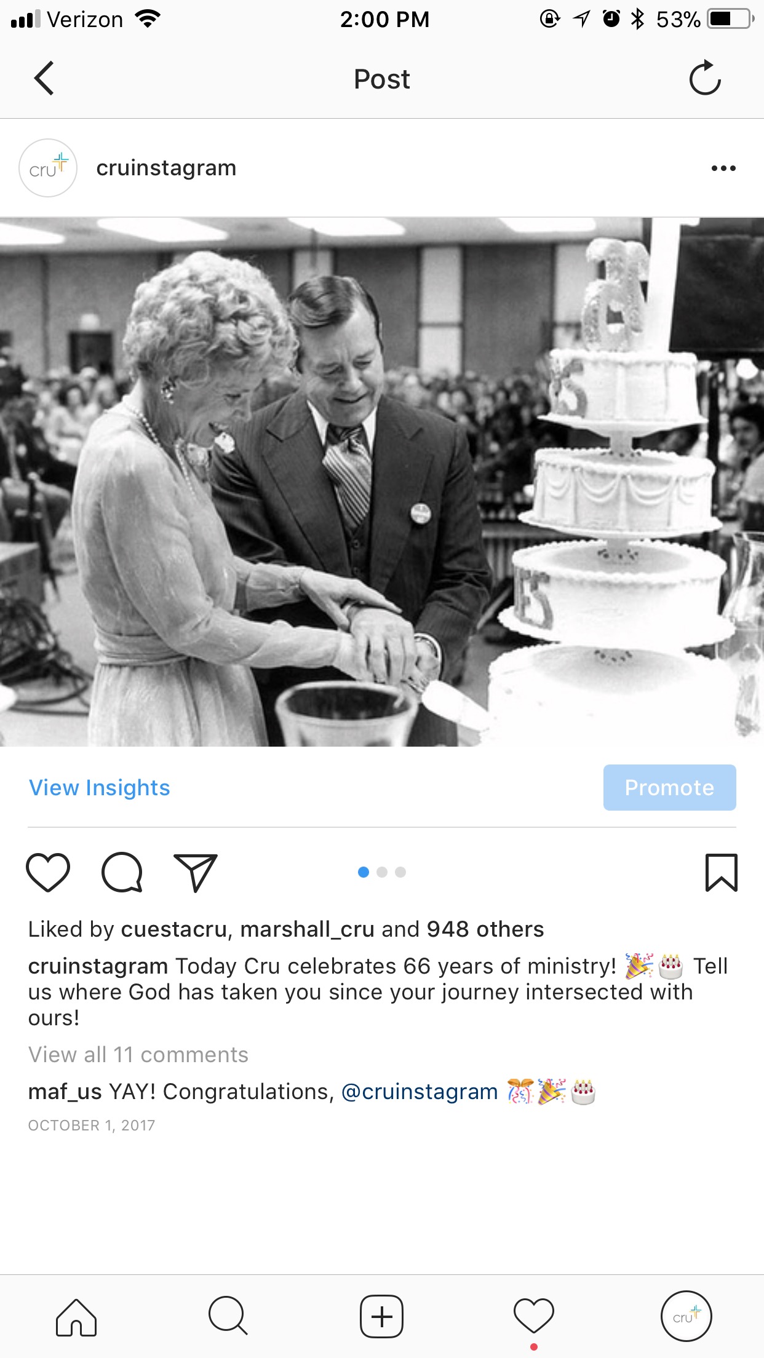The image size is (764, 1358).
Task: Go to the Home tab
Action: [76, 1317]
